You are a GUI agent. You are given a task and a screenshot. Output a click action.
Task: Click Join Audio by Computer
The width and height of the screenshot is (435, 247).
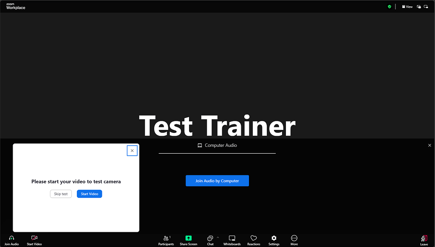tap(217, 180)
